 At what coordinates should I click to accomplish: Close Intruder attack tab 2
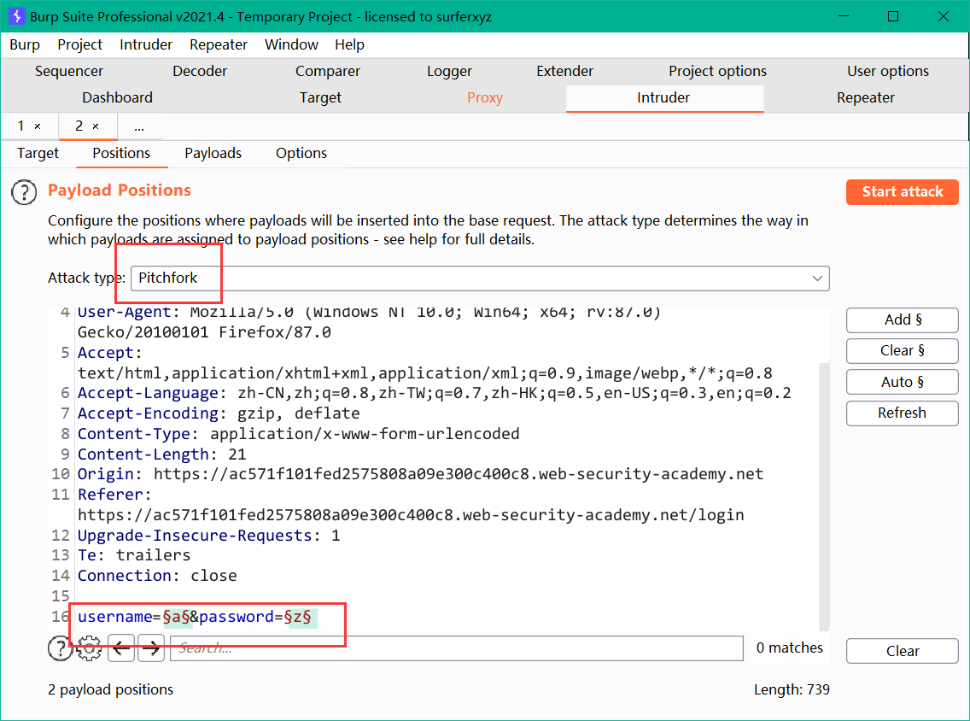point(96,126)
